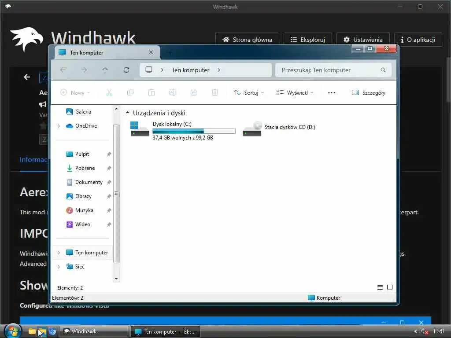This screenshot has width=451, height=338.
Task: Click Ten komputer taskbar button
Action: [x=166, y=332]
